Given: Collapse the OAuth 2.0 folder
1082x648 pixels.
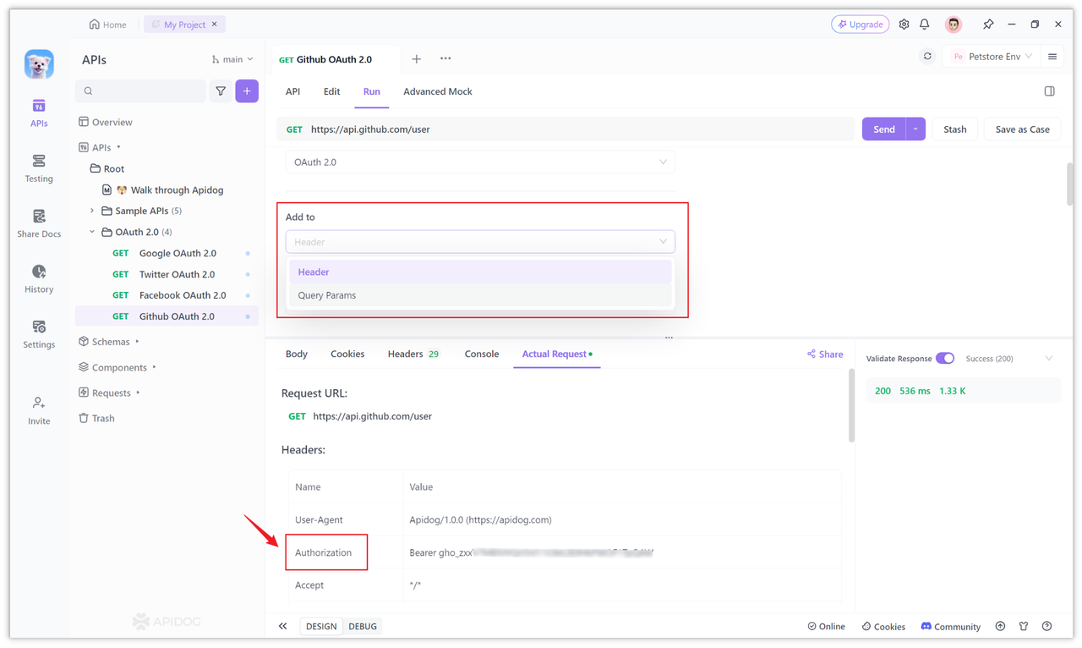Looking at the screenshot, I should (92, 232).
